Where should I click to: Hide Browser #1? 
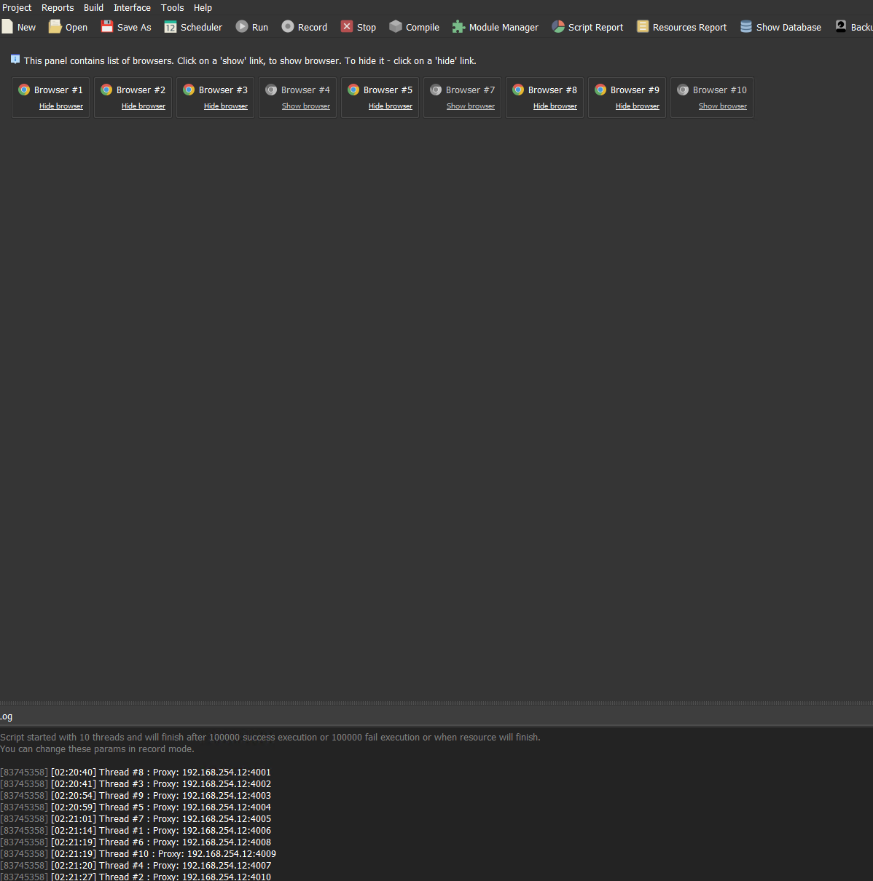(x=61, y=106)
